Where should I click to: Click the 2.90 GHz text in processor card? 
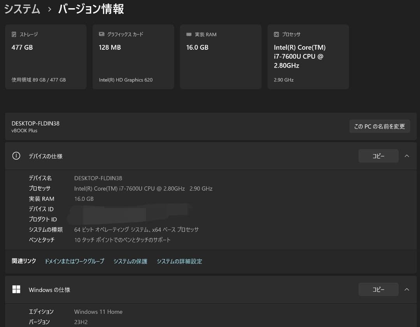(x=283, y=80)
